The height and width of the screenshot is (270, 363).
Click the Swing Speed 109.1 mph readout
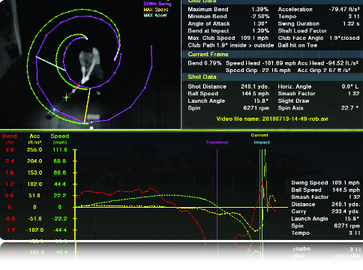pos(325,183)
